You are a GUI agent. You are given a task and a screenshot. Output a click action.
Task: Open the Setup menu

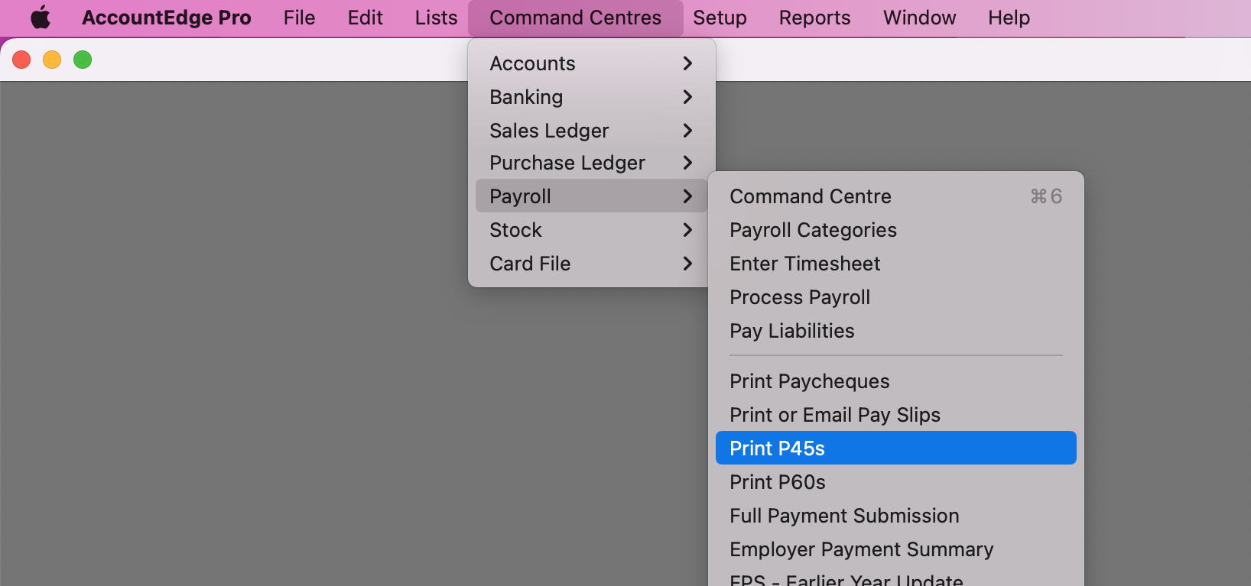720,18
